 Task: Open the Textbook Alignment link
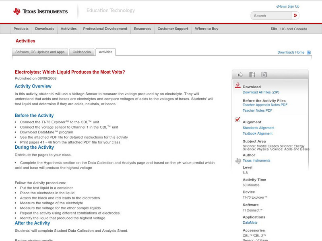258,134
